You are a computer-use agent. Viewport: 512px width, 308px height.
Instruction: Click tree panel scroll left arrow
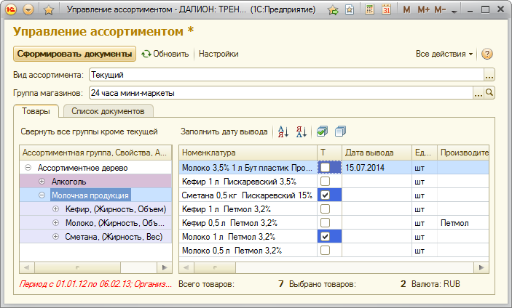point(27,267)
